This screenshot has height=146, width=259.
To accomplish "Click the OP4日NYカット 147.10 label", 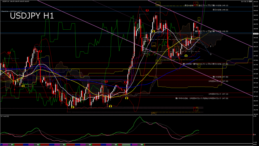I will pos(218,94).
